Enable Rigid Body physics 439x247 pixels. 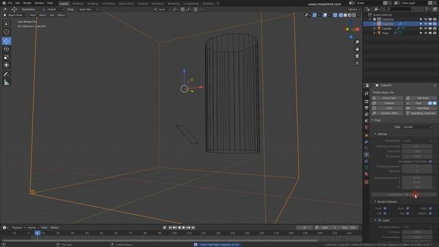click(x=420, y=108)
